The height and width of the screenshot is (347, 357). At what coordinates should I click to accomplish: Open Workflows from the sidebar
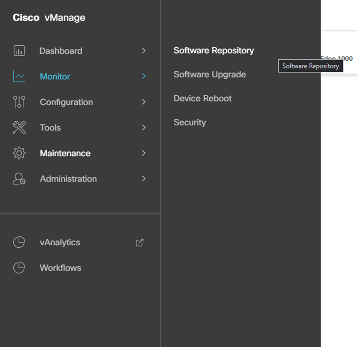tap(60, 268)
